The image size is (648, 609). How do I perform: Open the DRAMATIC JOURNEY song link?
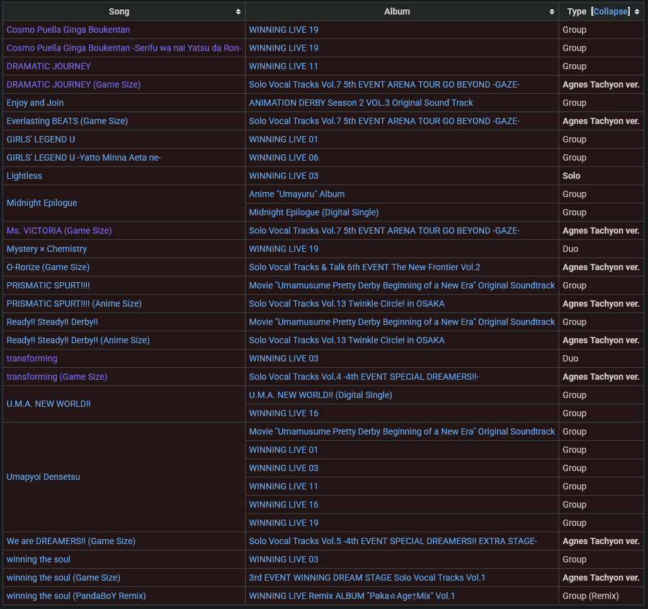48,66
